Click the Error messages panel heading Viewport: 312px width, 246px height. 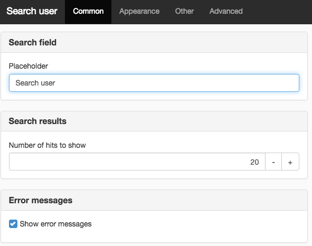click(x=41, y=200)
